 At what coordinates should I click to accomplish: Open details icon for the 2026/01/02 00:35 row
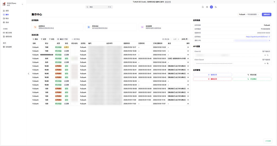[x=188, y=81]
